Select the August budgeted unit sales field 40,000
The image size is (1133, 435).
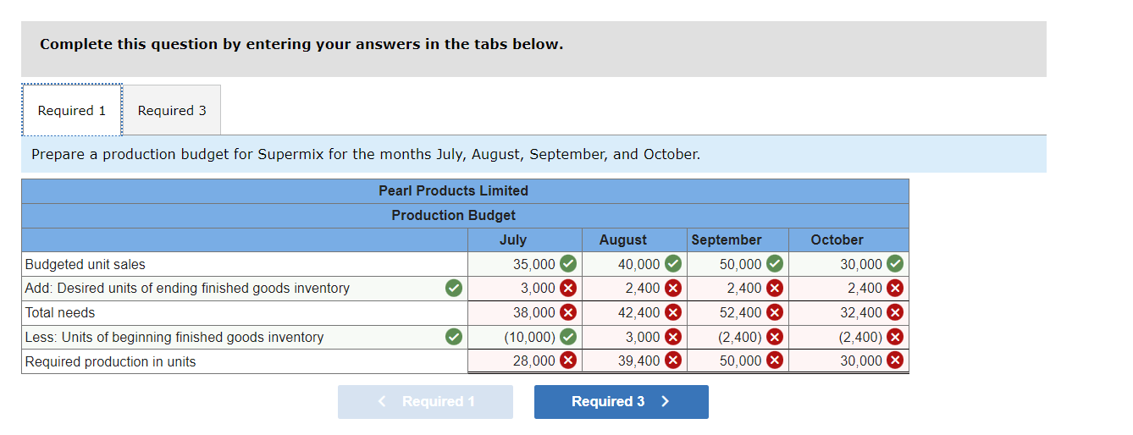click(x=634, y=264)
